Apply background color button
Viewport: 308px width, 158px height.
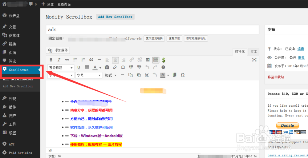point(163,75)
